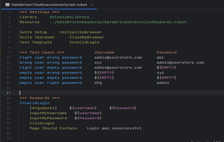The height and width of the screenshot is (142, 224).
Task: Click InvalidLogin in the Test Template line
Action: coord(84,42)
